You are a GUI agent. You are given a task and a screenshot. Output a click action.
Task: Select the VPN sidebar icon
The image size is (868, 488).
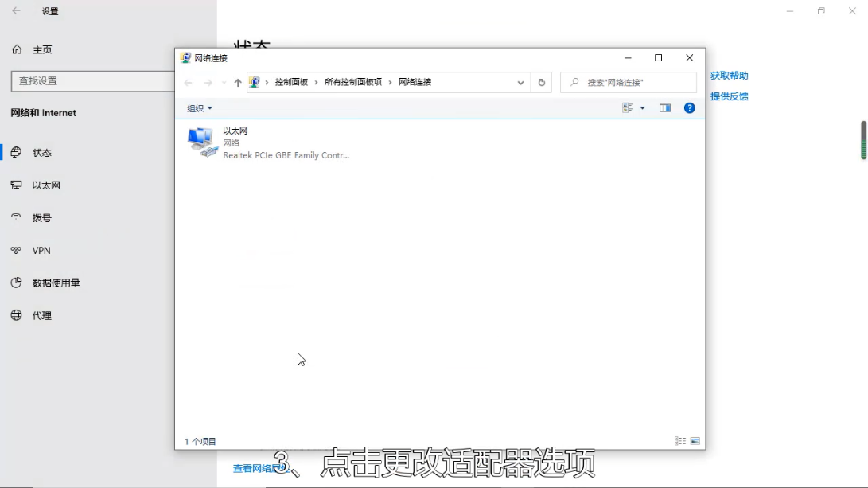tap(16, 250)
